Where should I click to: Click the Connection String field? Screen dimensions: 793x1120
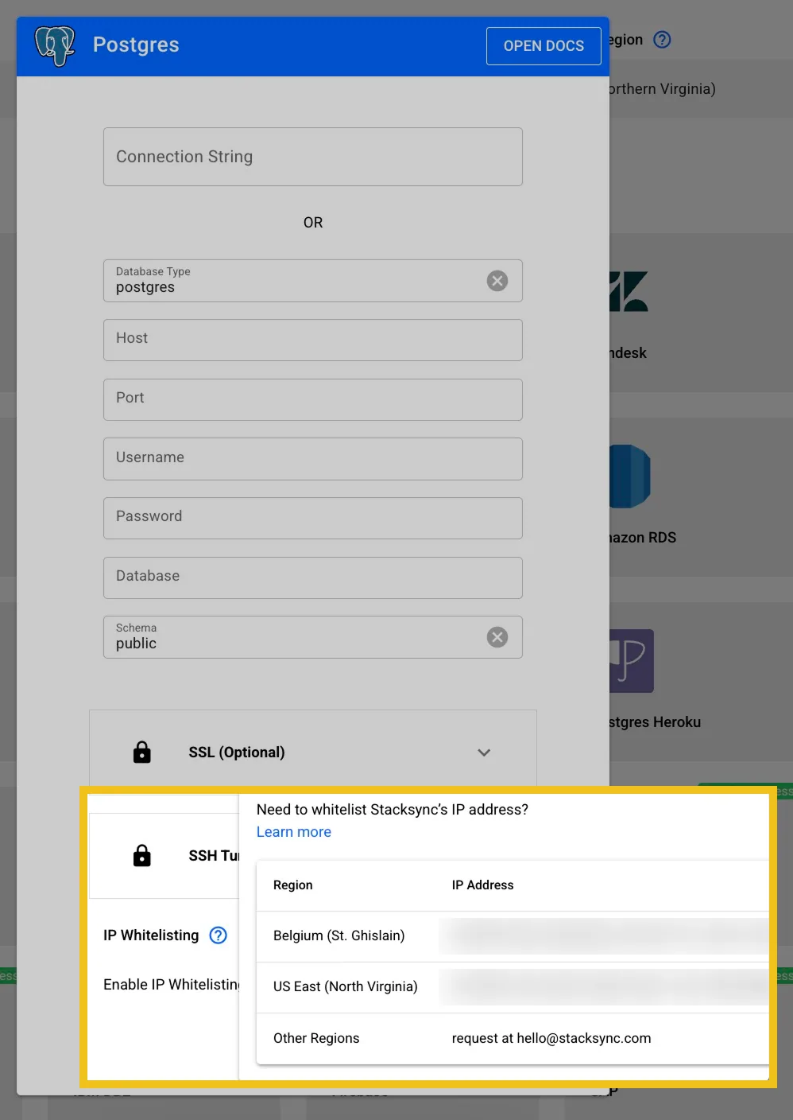click(x=313, y=157)
